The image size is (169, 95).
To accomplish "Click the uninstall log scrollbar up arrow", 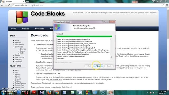I will [x=111, y=40].
